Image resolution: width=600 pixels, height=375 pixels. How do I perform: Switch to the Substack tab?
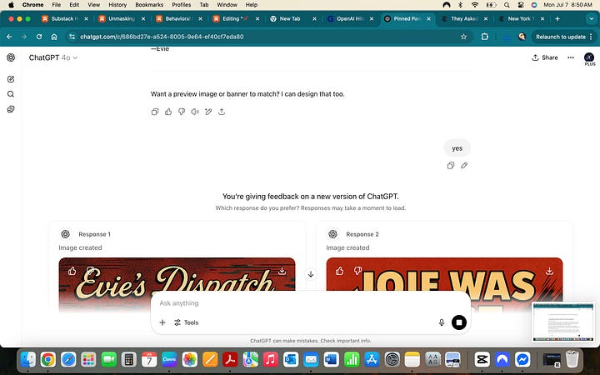(x=65, y=18)
